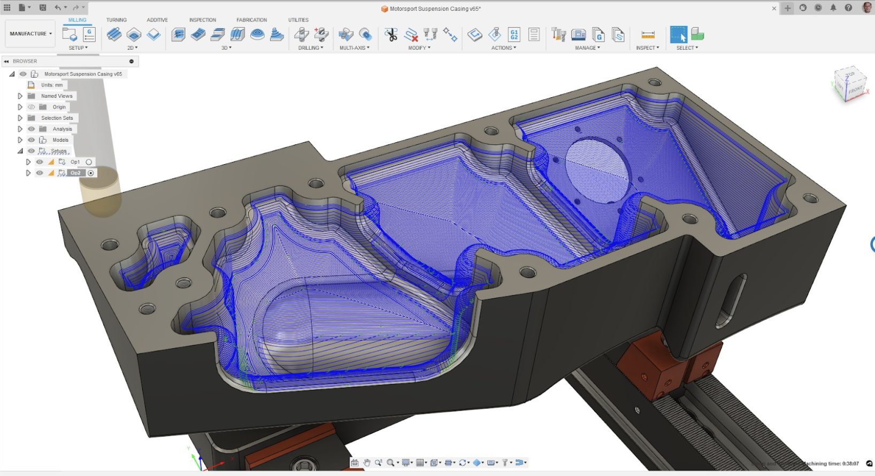The image size is (875, 476).
Task: Hide the Models folder via eye icon
Action: (x=32, y=140)
